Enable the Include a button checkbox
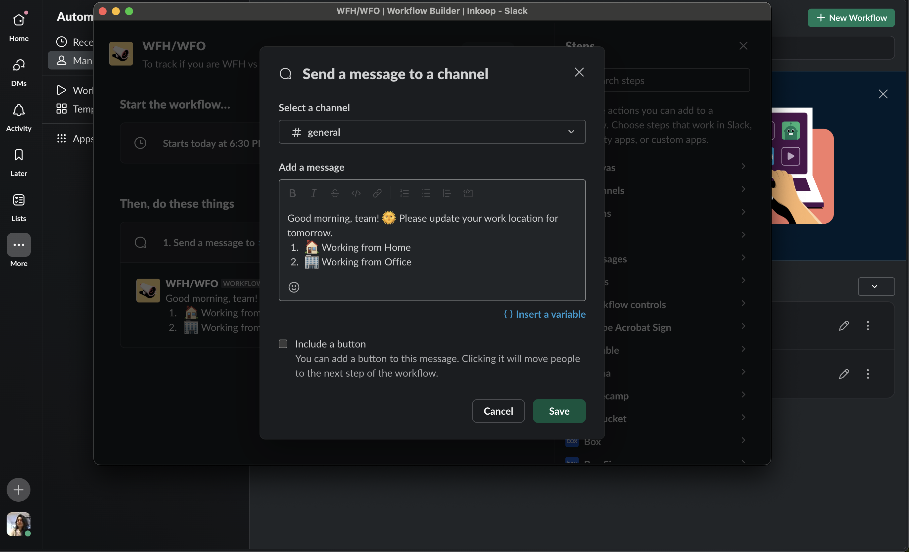This screenshot has width=909, height=552. [283, 344]
